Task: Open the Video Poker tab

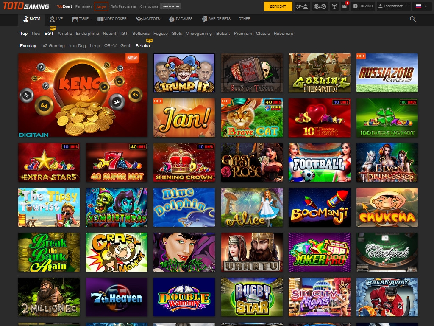Action: (x=112, y=19)
